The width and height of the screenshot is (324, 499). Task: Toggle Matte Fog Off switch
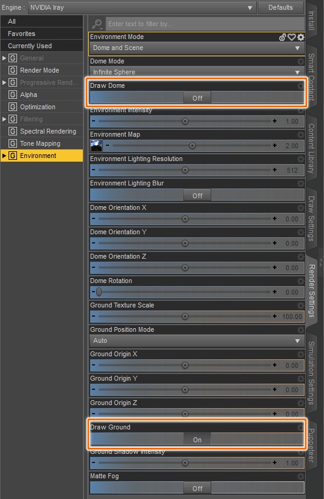(197, 488)
